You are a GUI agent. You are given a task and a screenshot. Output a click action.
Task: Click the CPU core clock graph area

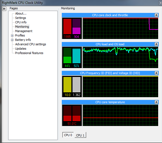click(121, 28)
